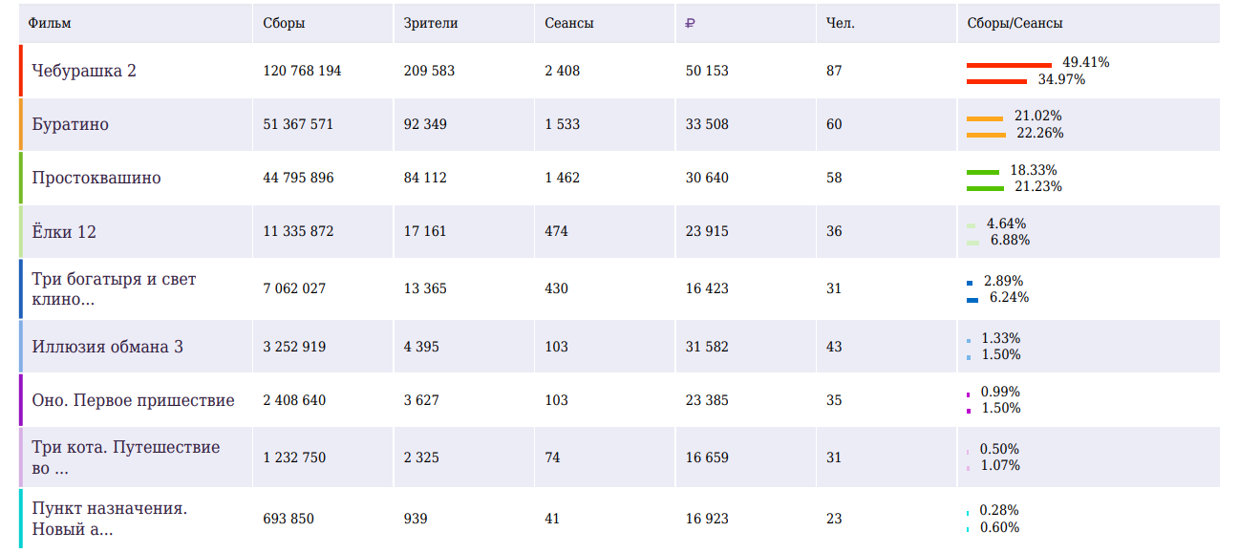Click the orange 21.02% bar for Буратино
Screen dimensions: 1239x553
pos(984,118)
